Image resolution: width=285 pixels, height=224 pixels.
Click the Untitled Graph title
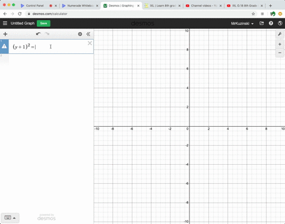click(x=23, y=23)
